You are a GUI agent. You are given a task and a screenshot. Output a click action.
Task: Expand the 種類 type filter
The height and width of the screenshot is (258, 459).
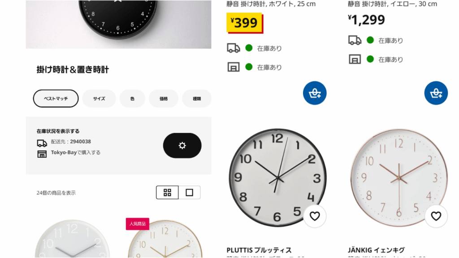coord(197,99)
